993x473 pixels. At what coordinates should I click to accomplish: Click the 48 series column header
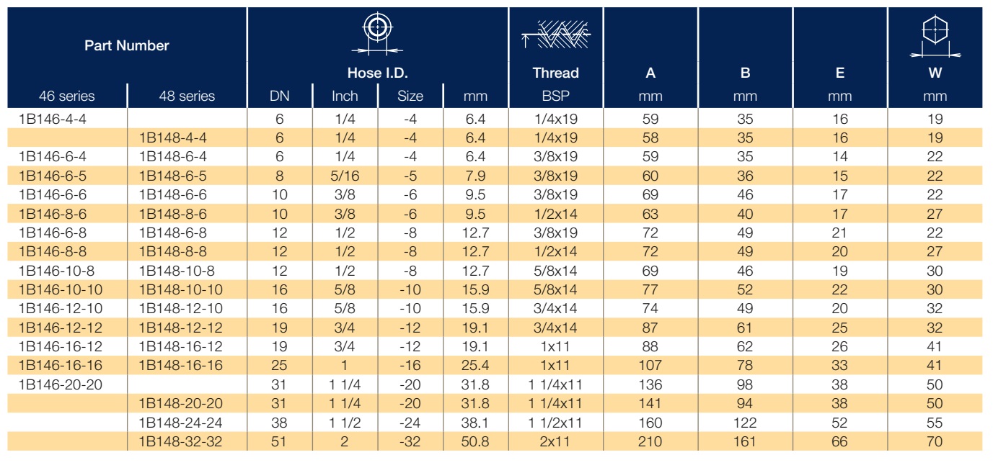point(187,96)
